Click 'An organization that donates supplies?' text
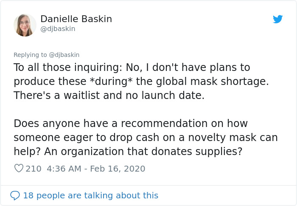Image resolution: width=297 pixels, height=206 pixels. click(x=143, y=151)
